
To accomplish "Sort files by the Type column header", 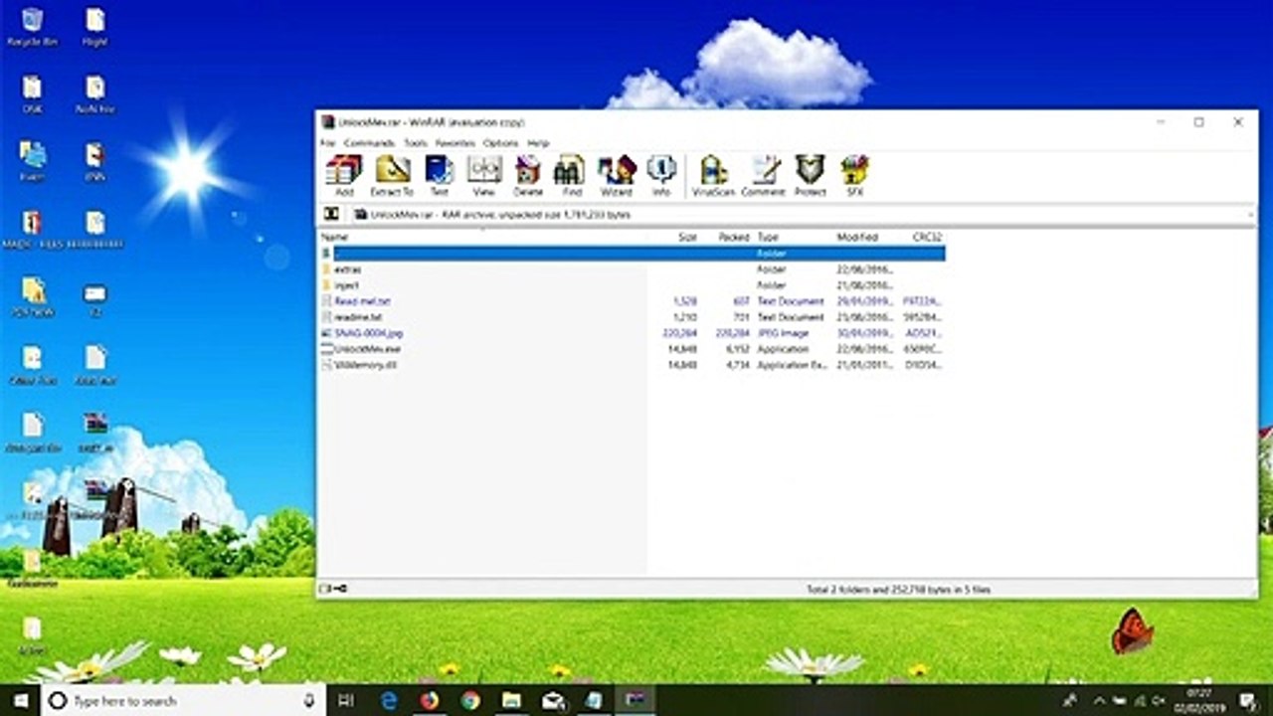I will tap(768, 238).
